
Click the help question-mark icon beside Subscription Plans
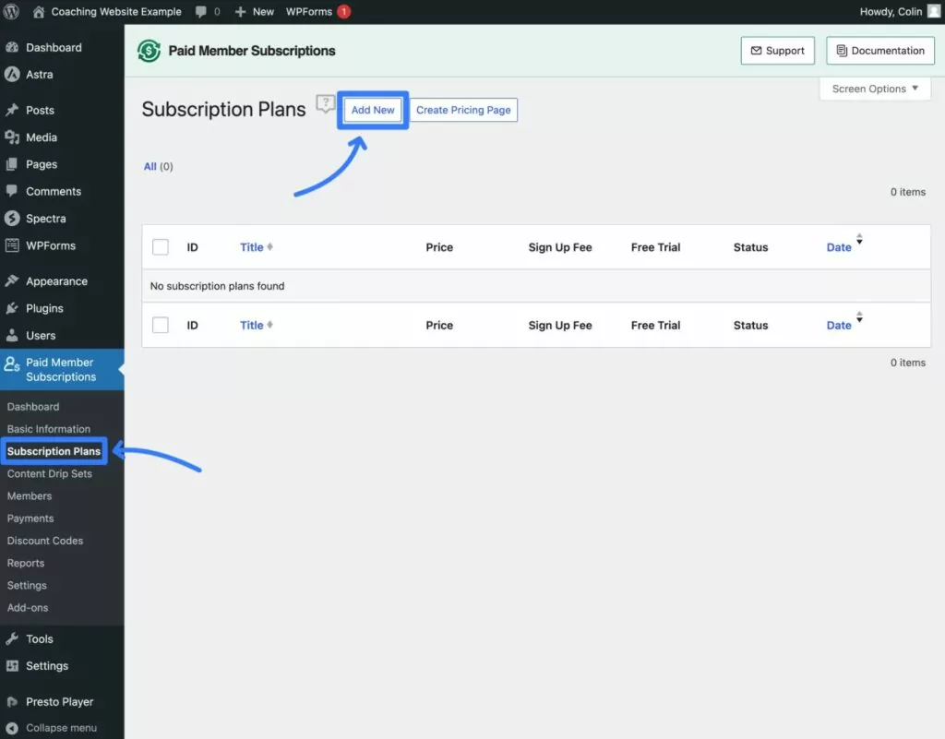point(326,103)
